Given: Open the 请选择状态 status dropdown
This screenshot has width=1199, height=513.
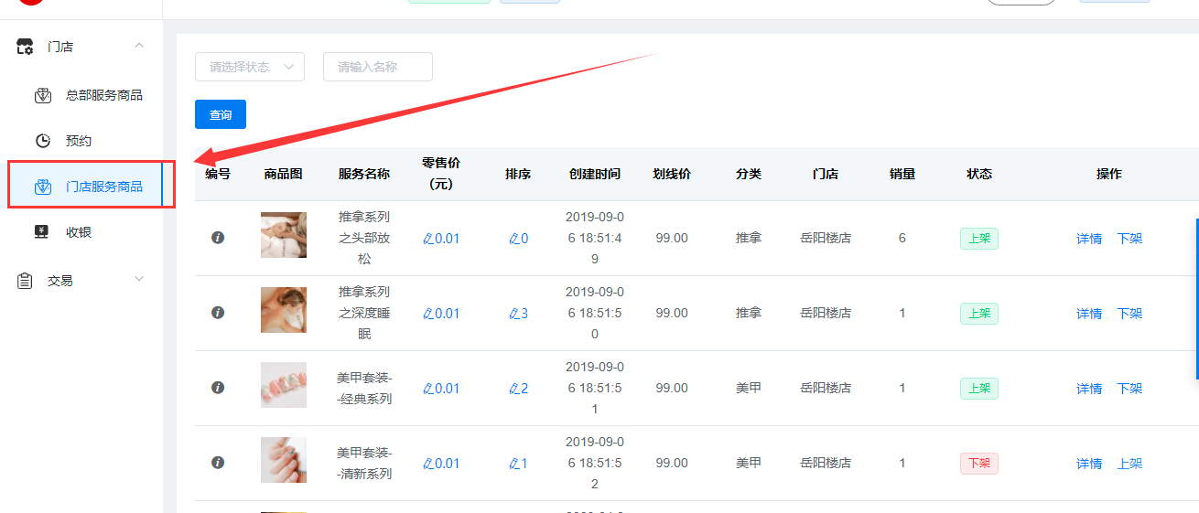Looking at the screenshot, I should tap(250, 67).
